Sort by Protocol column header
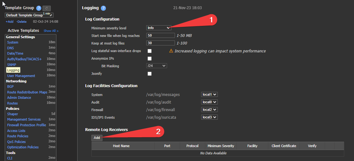The height and width of the screenshot is (161, 354). pyautogui.click(x=192, y=146)
